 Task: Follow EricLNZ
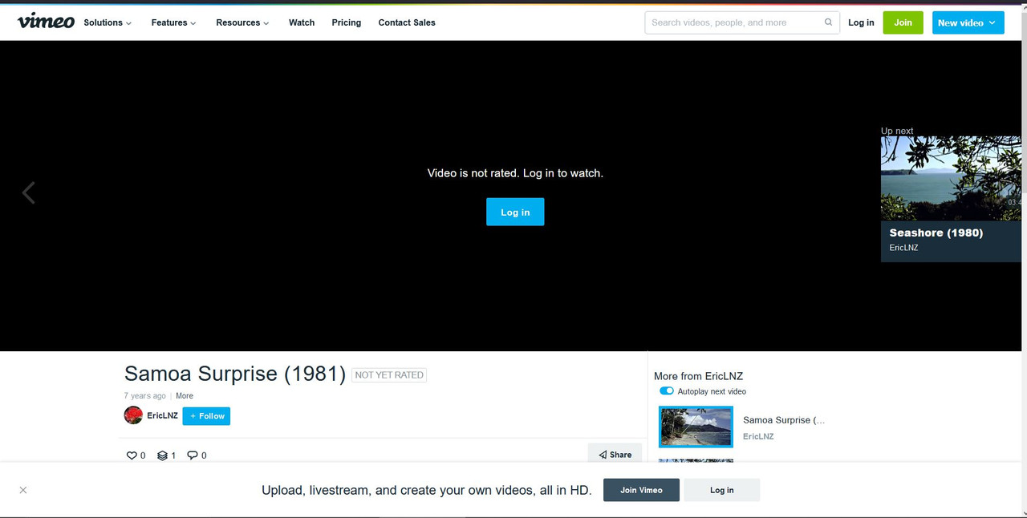(x=206, y=416)
